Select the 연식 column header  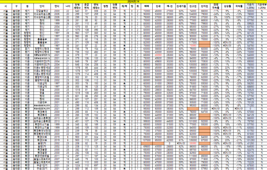[x=57, y=6]
